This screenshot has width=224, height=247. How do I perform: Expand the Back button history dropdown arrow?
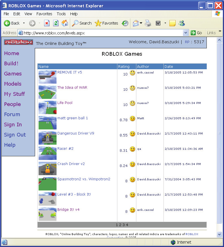point(24,23)
